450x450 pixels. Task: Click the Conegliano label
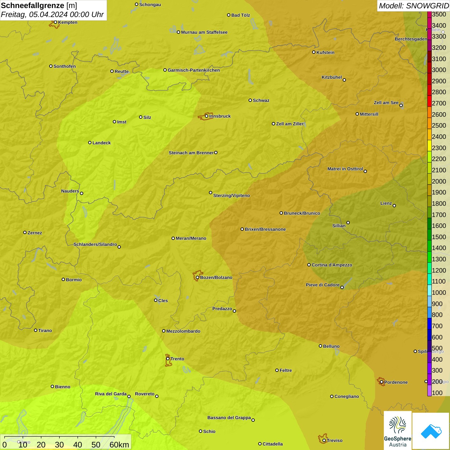(x=346, y=396)
